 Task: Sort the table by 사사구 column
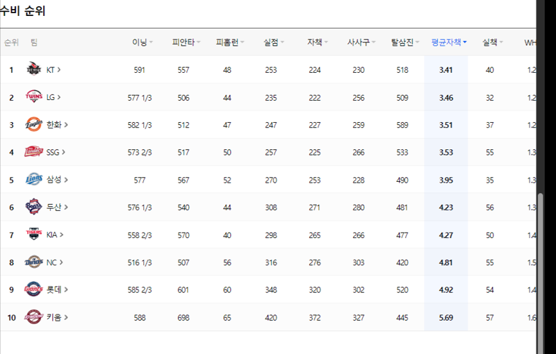[x=361, y=42]
